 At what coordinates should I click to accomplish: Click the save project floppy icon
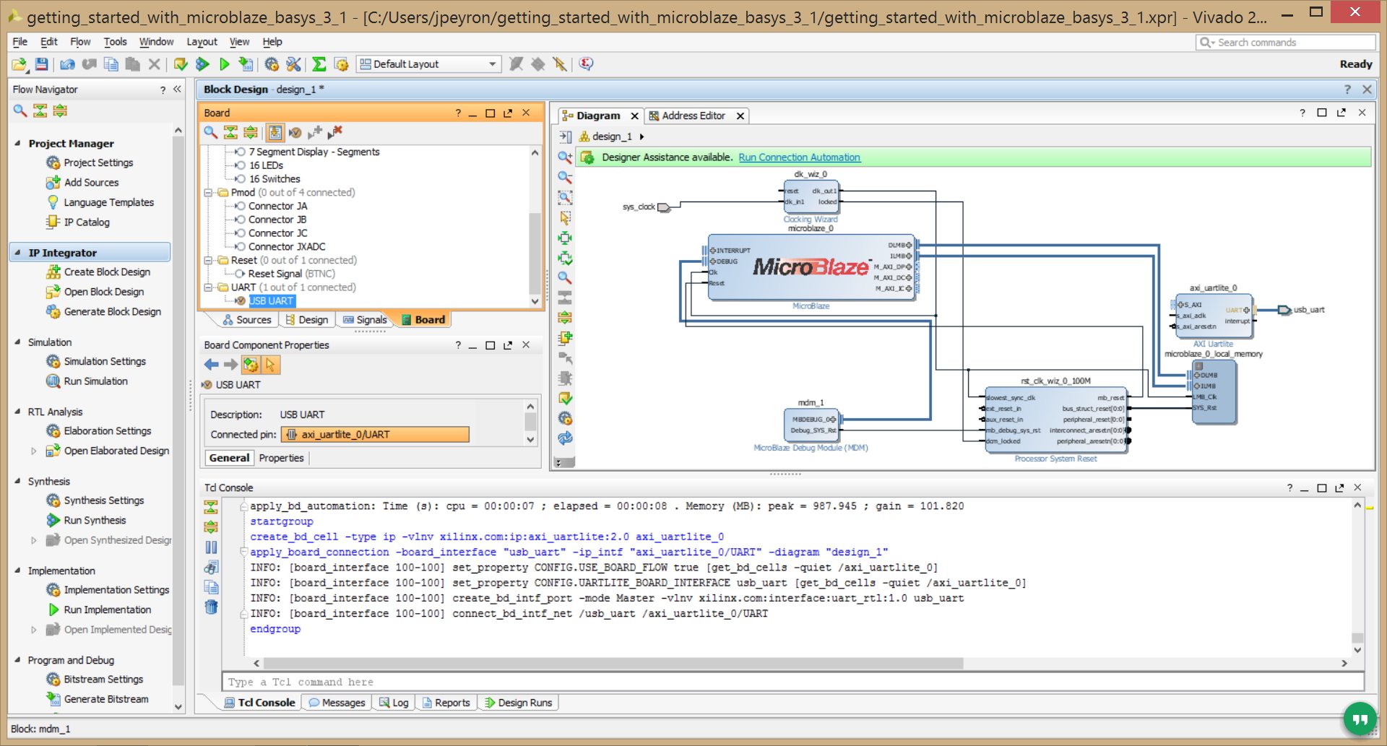[42, 64]
